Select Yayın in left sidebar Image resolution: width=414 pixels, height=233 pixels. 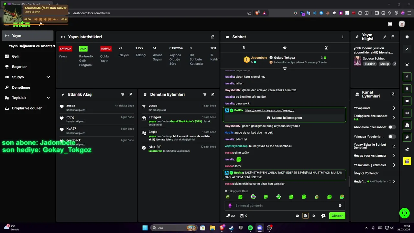27,36
